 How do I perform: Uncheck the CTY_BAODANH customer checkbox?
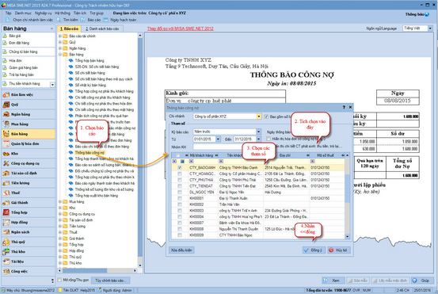(180, 168)
